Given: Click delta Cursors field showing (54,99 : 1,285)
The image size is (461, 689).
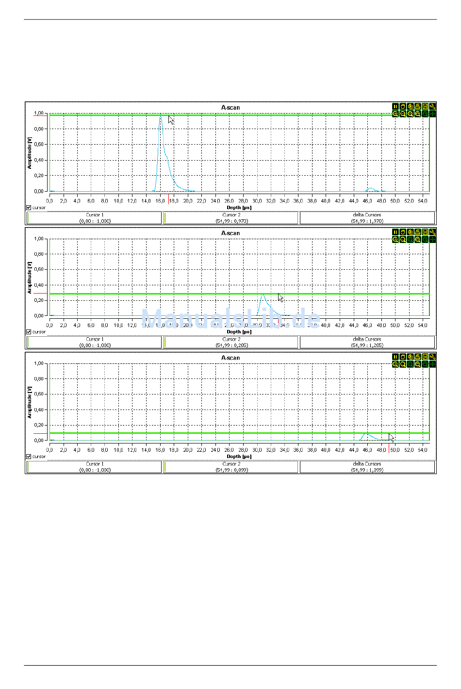Looking at the screenshot, I should [x=367, y=342].
